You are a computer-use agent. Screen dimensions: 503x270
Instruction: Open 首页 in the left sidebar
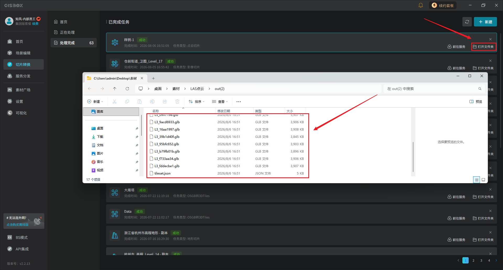click(24, 41)
